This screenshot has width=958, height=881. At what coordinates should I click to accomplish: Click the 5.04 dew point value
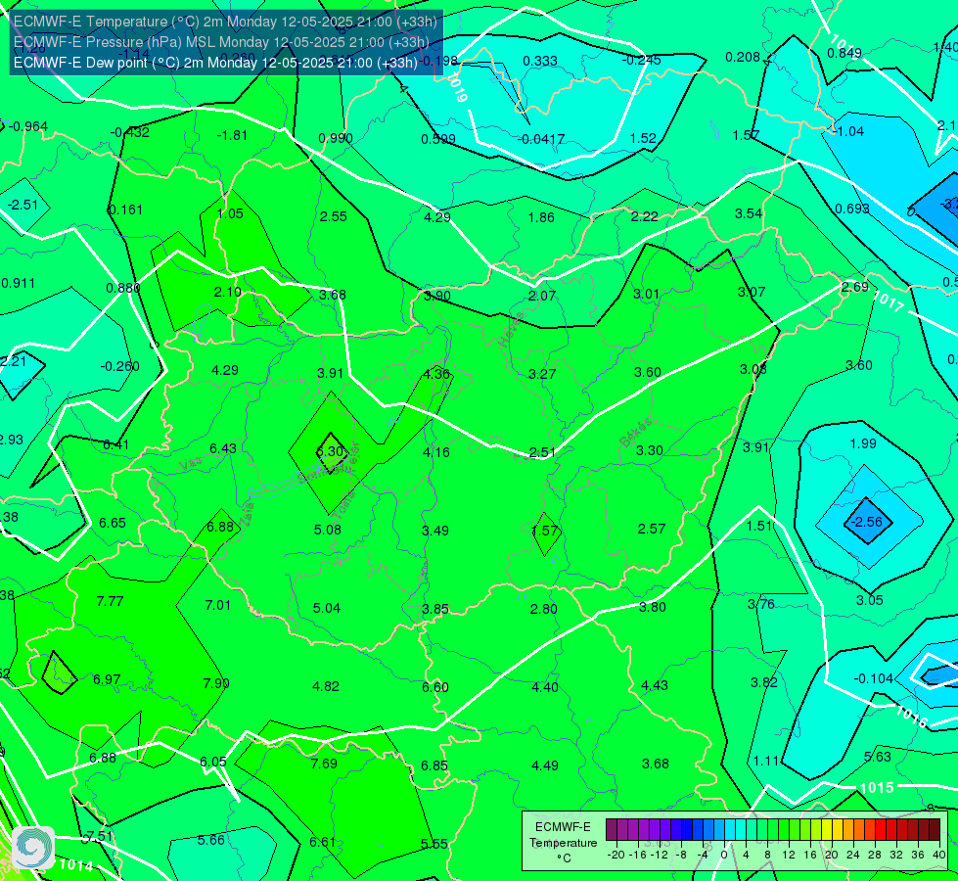click(x=327, y=608)
